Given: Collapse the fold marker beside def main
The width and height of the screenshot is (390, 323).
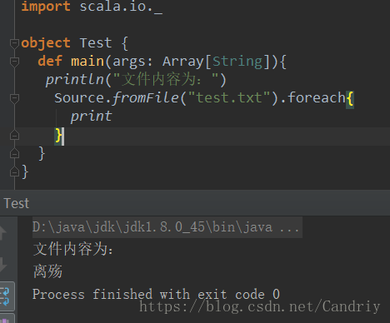Looking at the screenshot, I should coord(14,62).
